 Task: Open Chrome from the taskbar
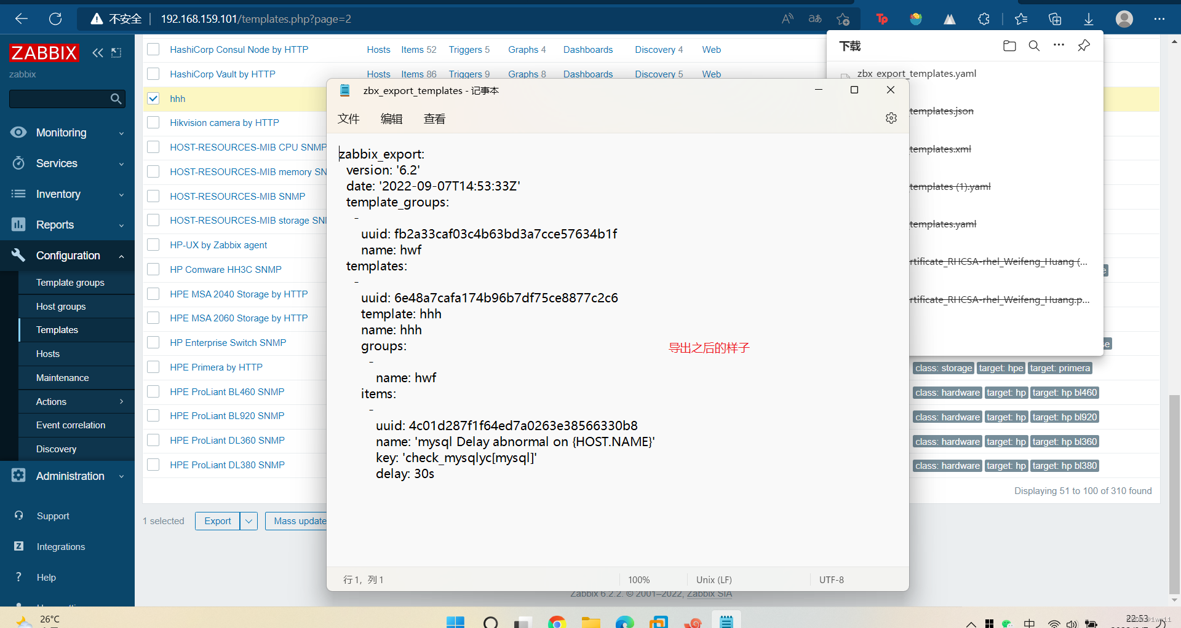(x=557, y=621)
